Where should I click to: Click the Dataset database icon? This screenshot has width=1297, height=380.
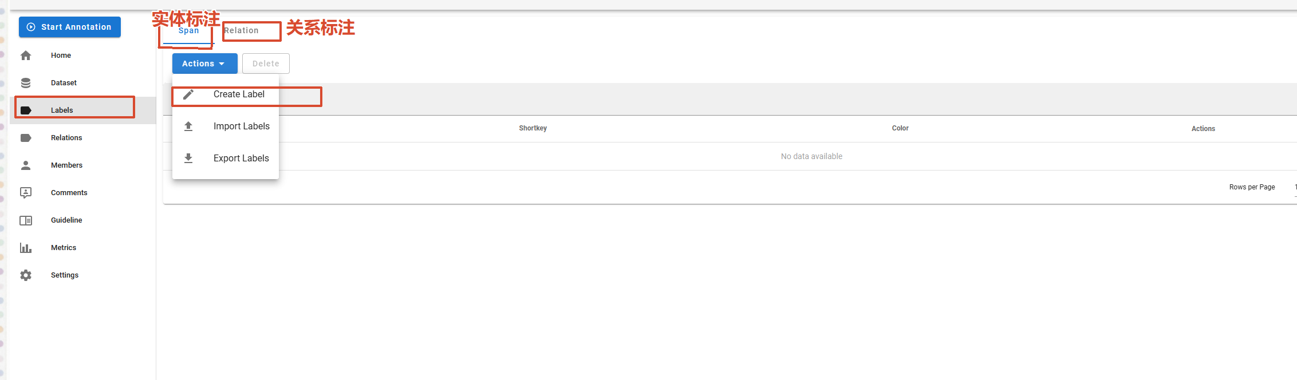pos(26,83)
